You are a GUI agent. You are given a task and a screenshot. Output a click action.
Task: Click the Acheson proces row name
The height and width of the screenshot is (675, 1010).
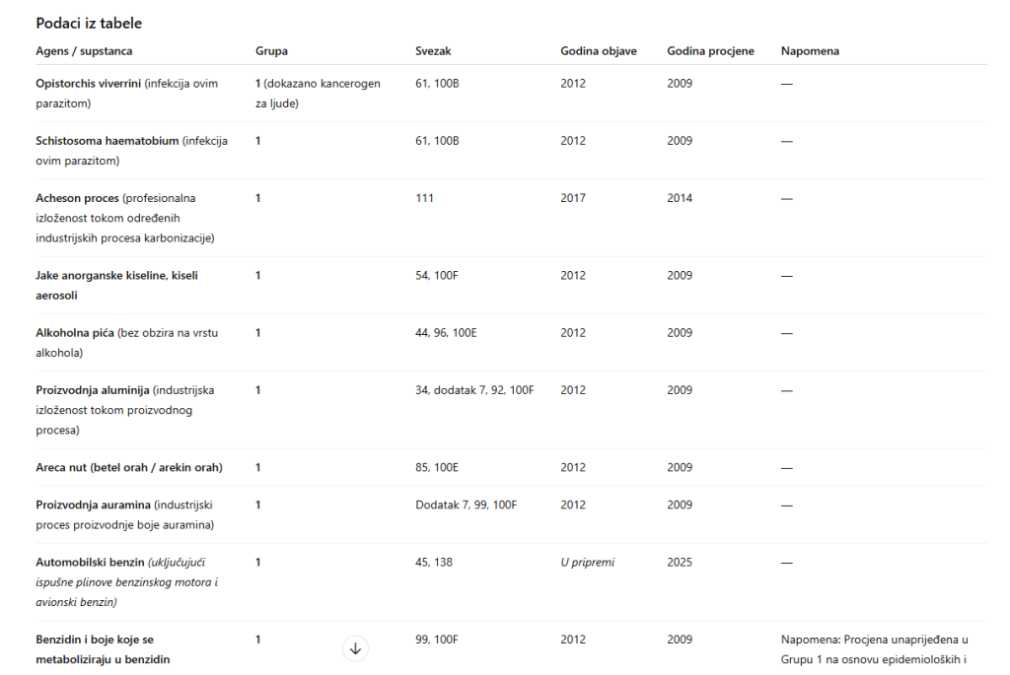coord(77,198)
